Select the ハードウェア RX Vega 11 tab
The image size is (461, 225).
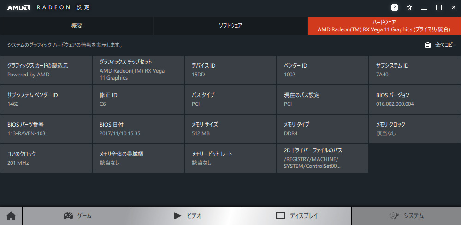tap(384, 25)
